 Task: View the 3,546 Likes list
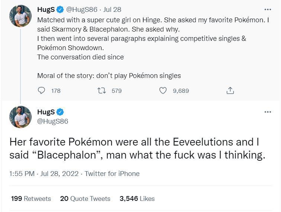point(137,199)
